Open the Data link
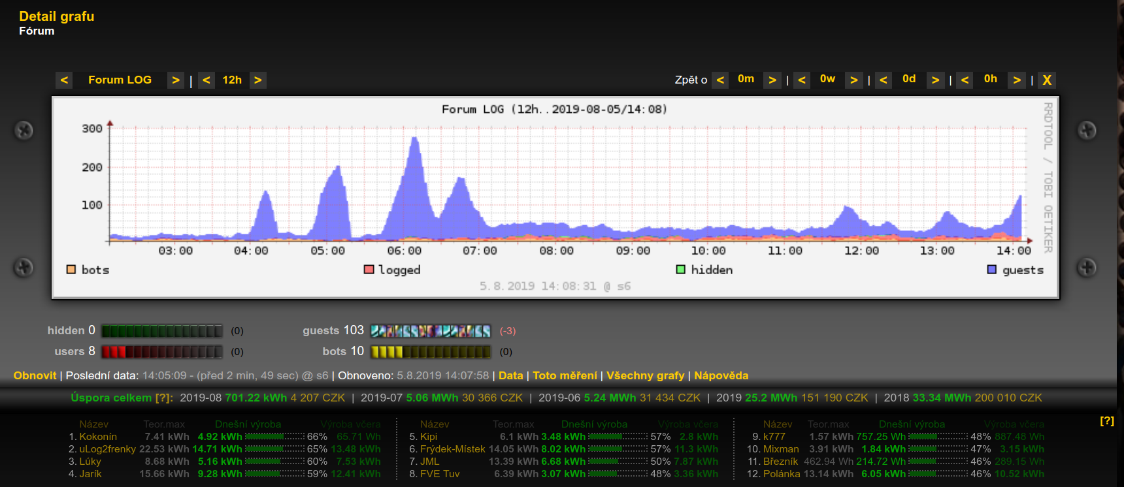 click(510, 375)
